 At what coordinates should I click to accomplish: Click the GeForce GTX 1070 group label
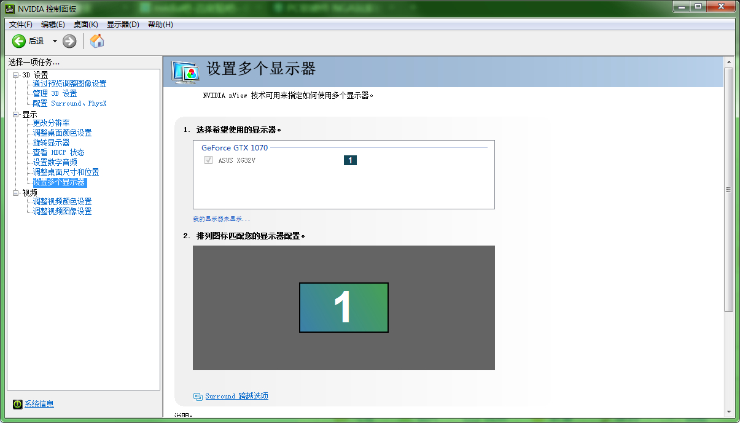click(x=235, y=148)
